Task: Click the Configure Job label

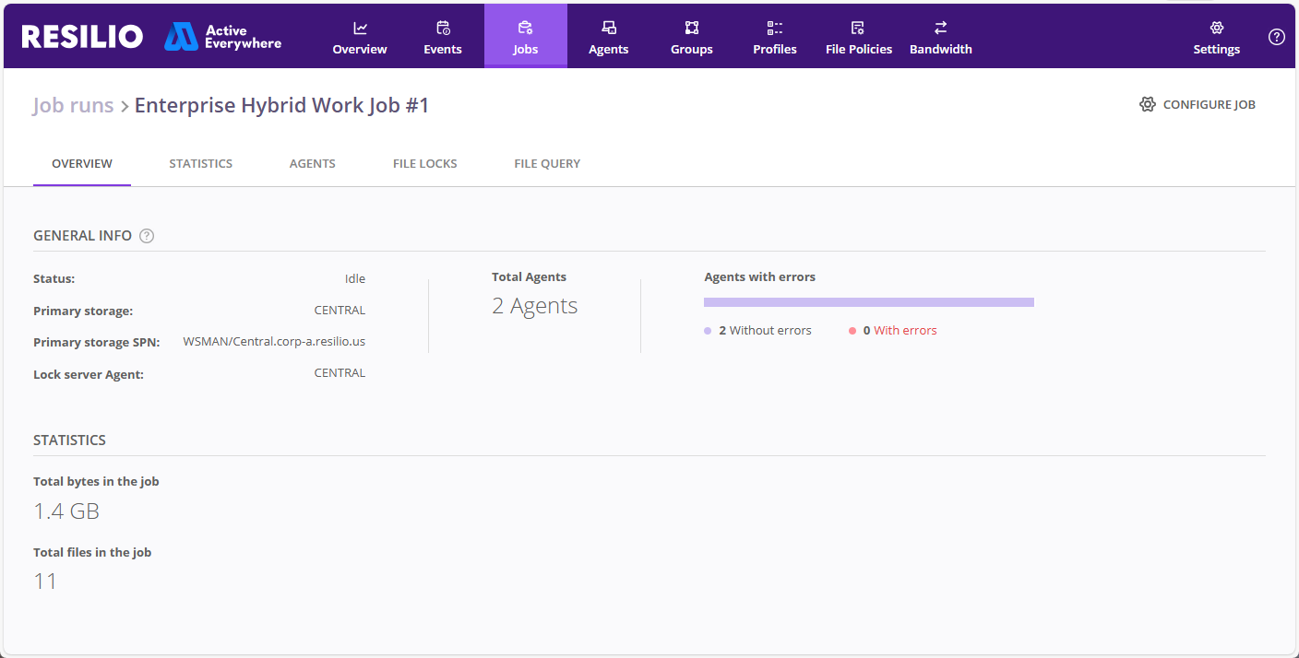Action: click(1210, 105)
